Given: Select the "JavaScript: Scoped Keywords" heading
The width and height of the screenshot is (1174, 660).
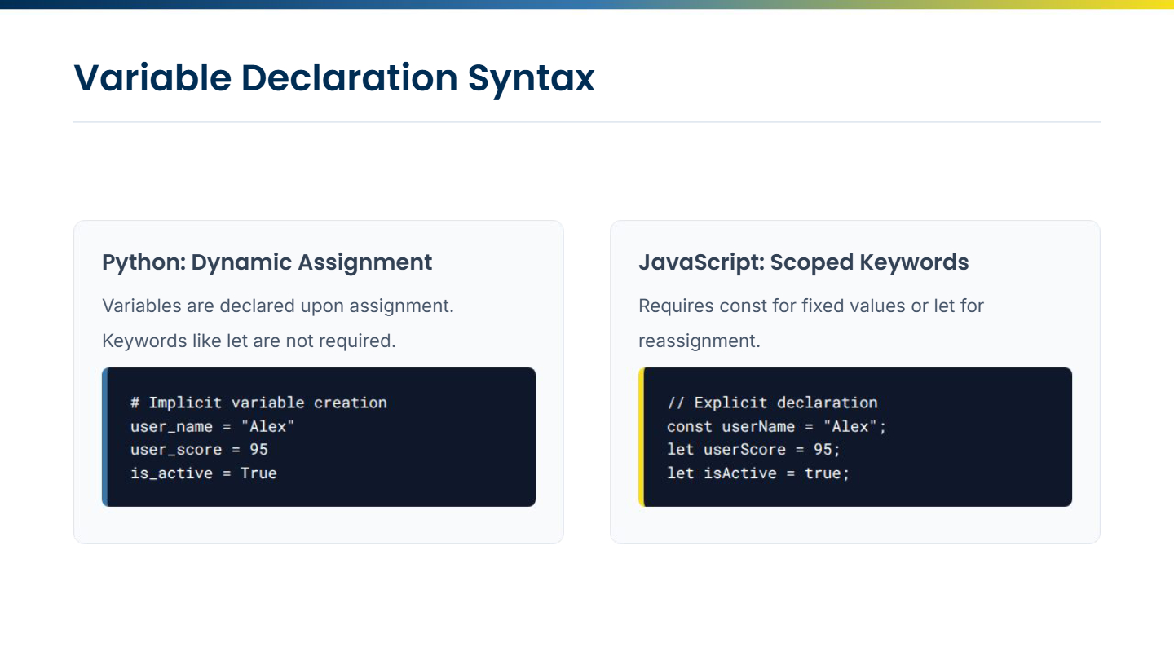Looking at the screenshot, I should pyautogui.click(x=803, y=262).
